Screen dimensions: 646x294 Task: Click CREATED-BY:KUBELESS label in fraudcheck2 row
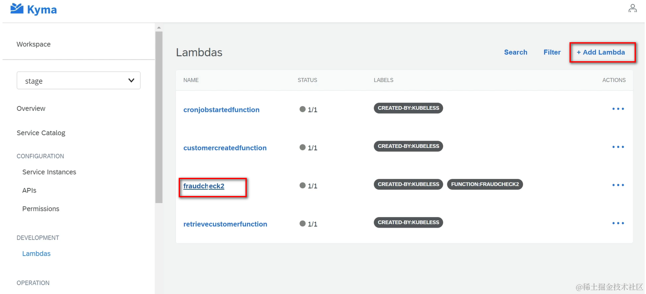[408, 184]
